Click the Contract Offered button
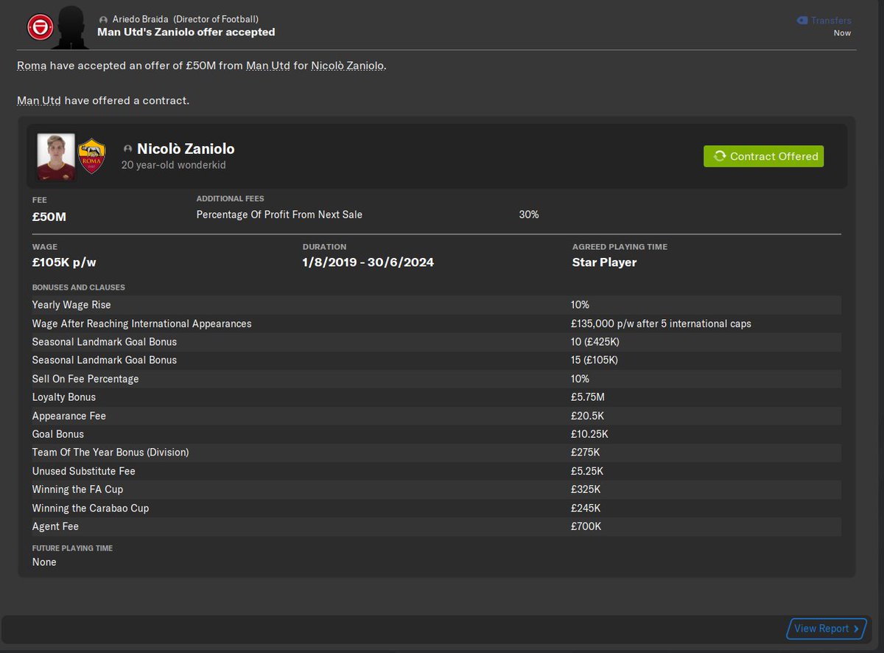 (x=763, y=156)
